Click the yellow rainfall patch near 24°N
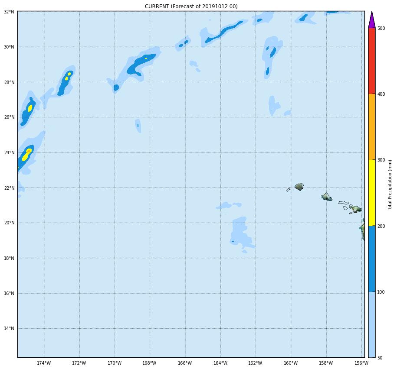The width and height of the screenshot is (397, 369). pos(27,154)
